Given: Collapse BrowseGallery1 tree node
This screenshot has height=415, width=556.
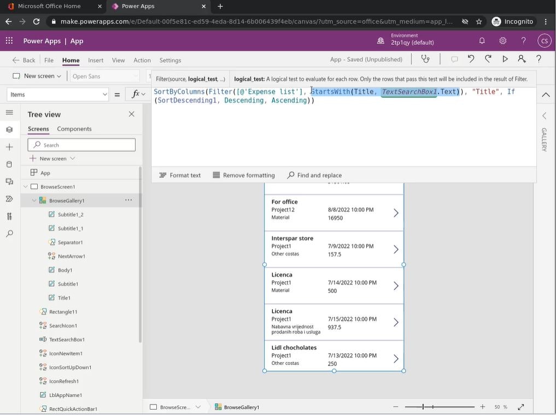Looking at the screenshot, I should (x=34, y=200).
